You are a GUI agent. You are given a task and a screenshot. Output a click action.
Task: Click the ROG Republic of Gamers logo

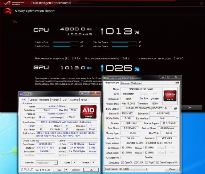(14, 3)
